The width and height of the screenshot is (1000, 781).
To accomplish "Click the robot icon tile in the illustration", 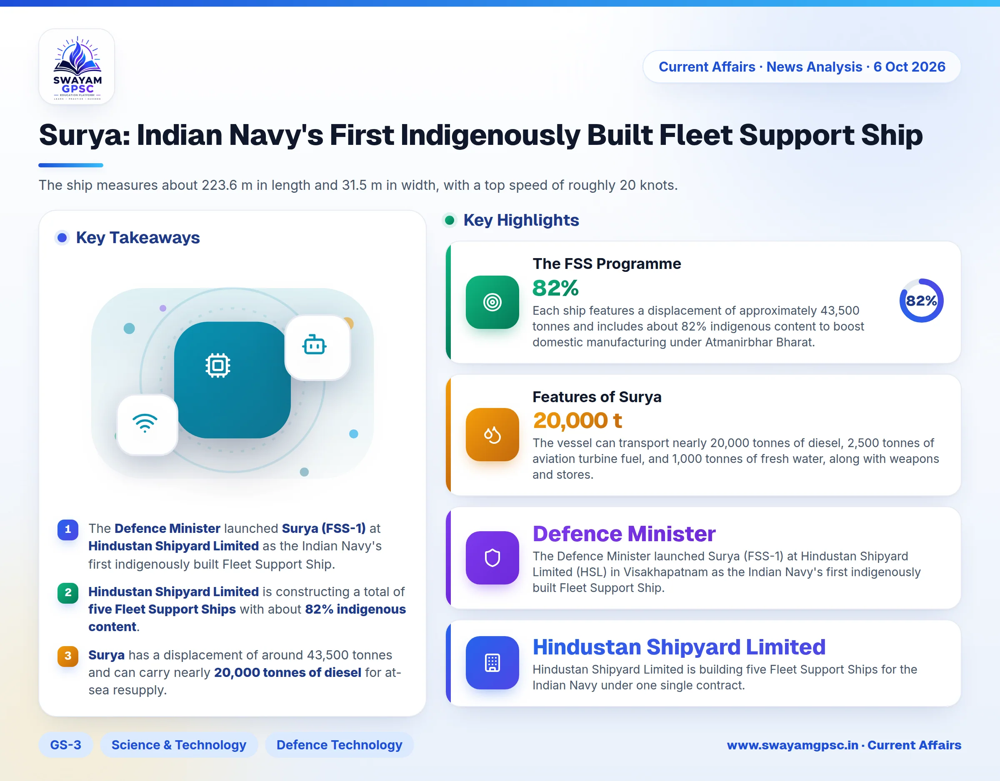I will pyautogui.click(x=317, y=347).
